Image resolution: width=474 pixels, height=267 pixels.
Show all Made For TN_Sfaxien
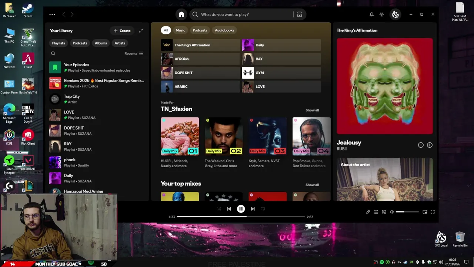coord(312,110)
